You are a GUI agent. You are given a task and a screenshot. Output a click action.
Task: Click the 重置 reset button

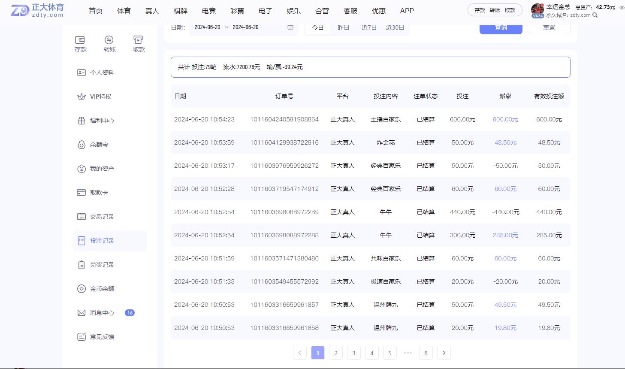pyautogui.click(x=549, y=27)
